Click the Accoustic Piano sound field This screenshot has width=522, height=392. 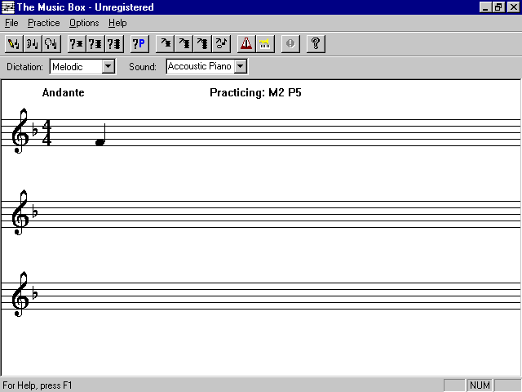coord(200,66)
